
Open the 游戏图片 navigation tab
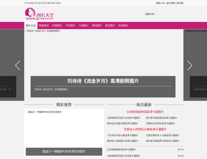click(x=97, y=25)
